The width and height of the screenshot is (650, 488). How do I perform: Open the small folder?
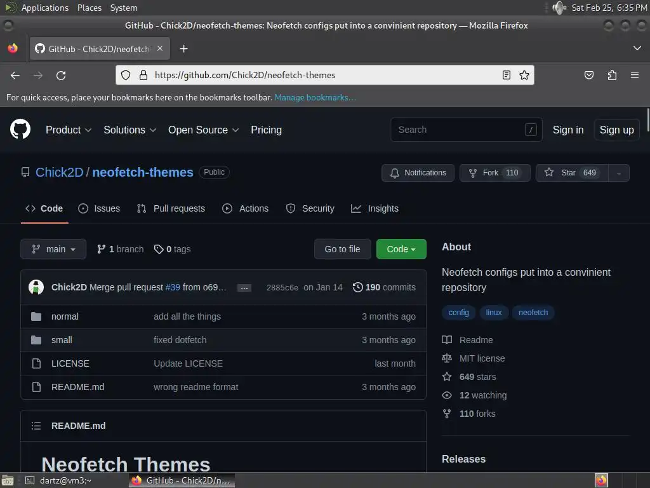point(62,341)
